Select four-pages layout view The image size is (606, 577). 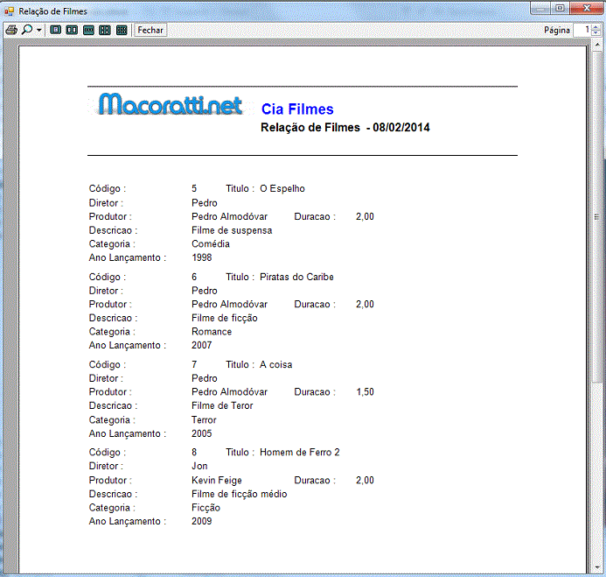coord(105,30)
